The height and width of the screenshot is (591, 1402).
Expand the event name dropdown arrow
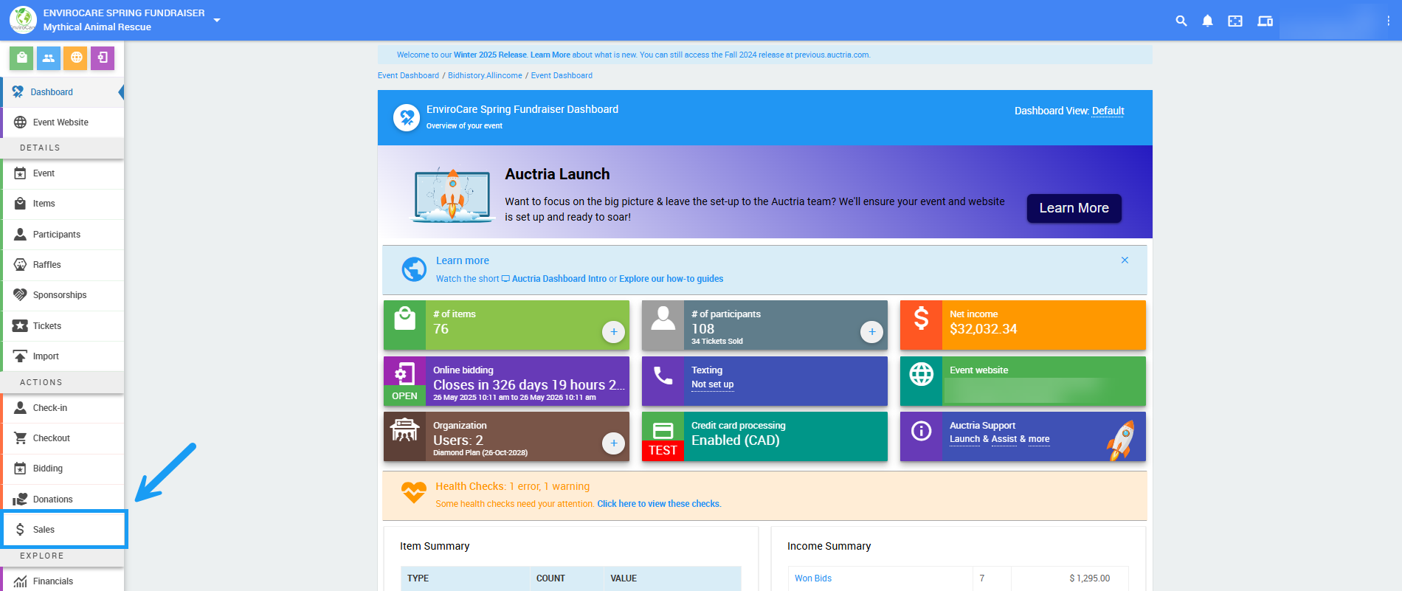pyautogui.click(x=217, y=20)
